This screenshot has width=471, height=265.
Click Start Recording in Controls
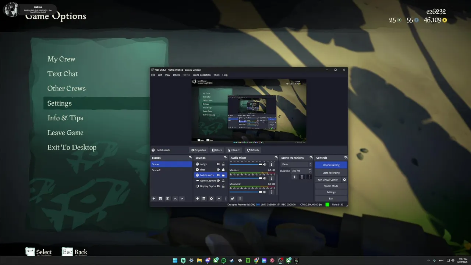[331, 173]
